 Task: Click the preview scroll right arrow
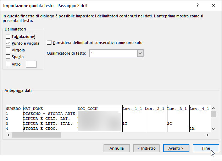207,135
